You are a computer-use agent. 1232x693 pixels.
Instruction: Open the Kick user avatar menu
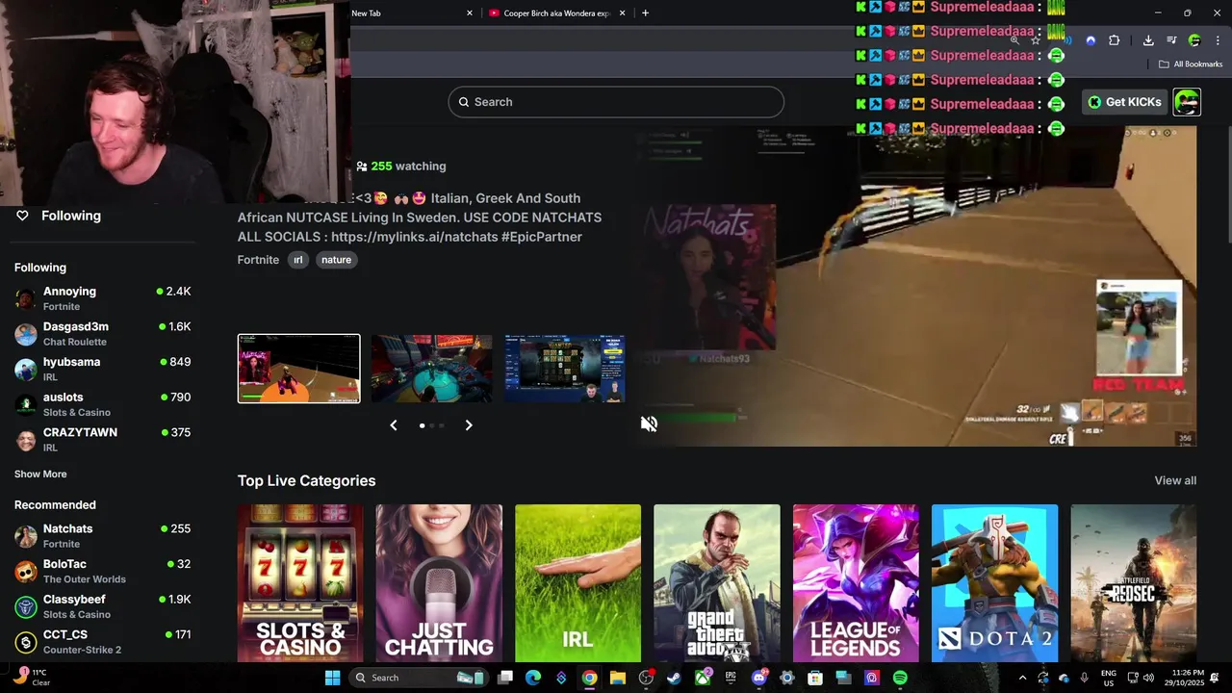point(1187,102)
